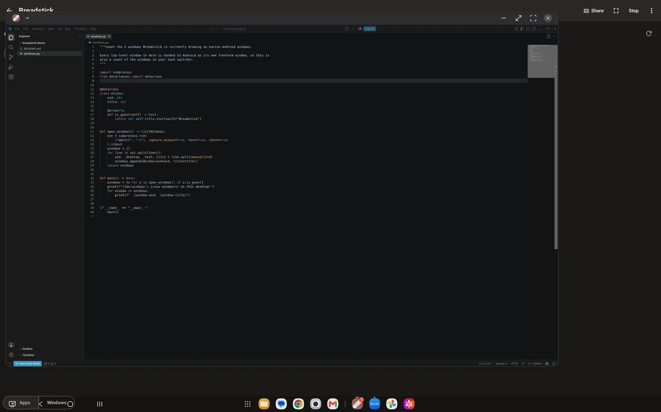The width and height of the screenshot is (661, 412).
Task: Click the Explorer files icon in activity bar
Action: coord(11,37)
